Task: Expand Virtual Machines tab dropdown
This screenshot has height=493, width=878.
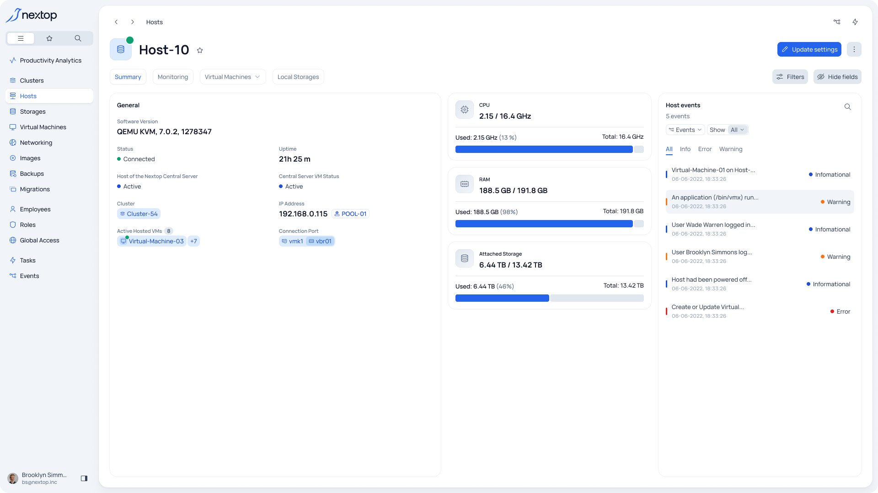Action: click(x=232, y=77)
